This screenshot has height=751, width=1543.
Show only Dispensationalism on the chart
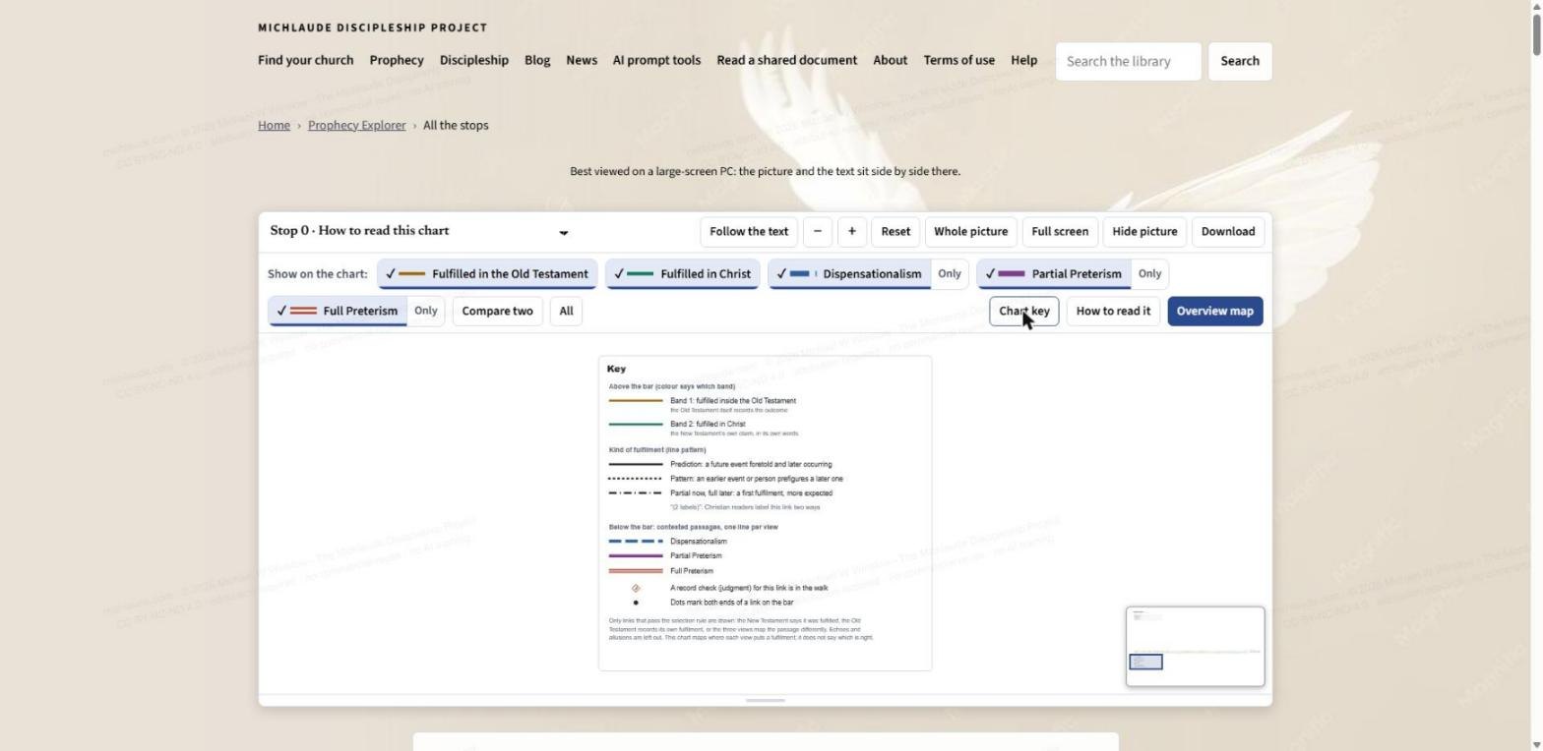(x=949, y=274)
